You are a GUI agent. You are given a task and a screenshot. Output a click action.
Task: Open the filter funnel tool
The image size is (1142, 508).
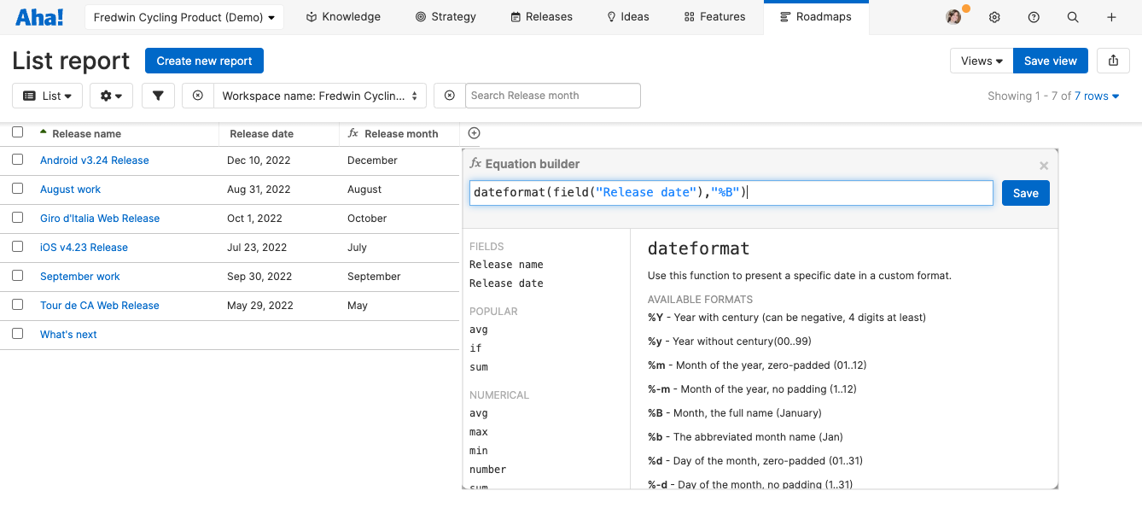[x=158, y=96]
